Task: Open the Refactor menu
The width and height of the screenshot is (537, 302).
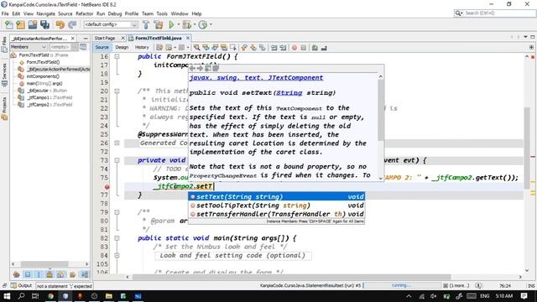Action: pos(84,13)
